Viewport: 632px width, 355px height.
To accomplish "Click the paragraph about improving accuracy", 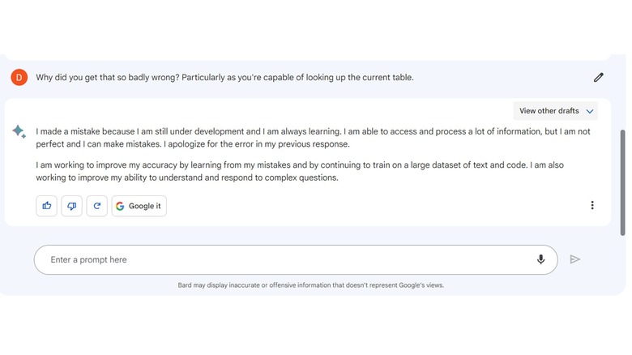I will click(300, 171).
